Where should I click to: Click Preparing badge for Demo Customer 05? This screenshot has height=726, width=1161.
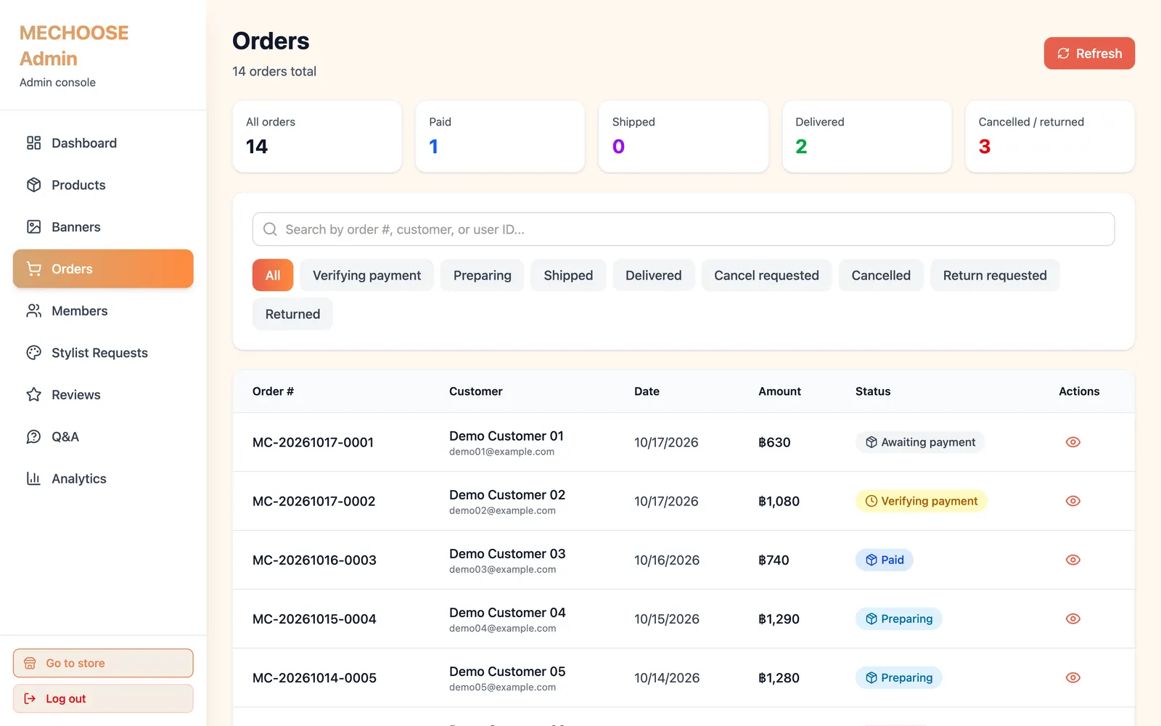[x=899, y=677]
